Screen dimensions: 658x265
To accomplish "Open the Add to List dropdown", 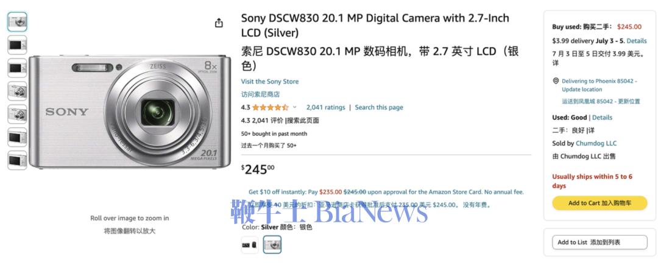I will click(600, 242).
